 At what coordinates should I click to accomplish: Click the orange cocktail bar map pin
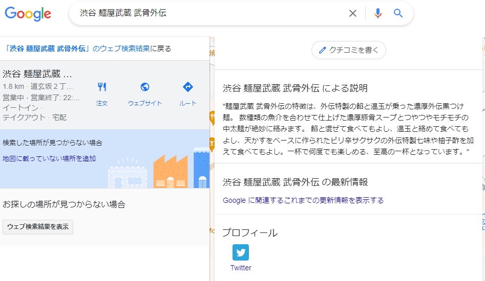click(x=212, y=144)
